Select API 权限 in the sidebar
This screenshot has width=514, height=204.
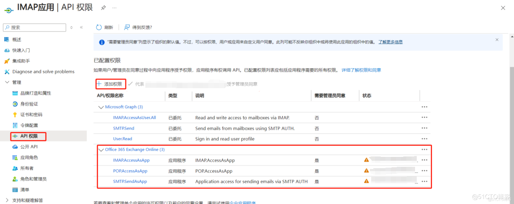[28, 136]
